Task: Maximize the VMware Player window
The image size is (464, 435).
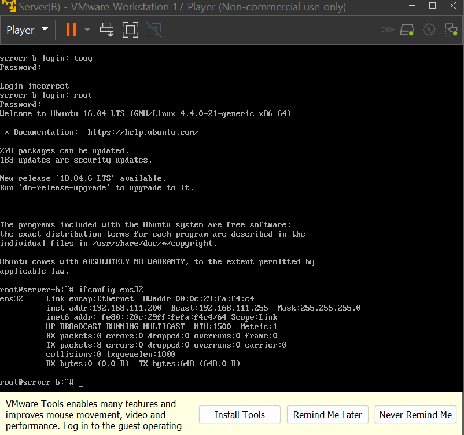Action: point(432,6)
